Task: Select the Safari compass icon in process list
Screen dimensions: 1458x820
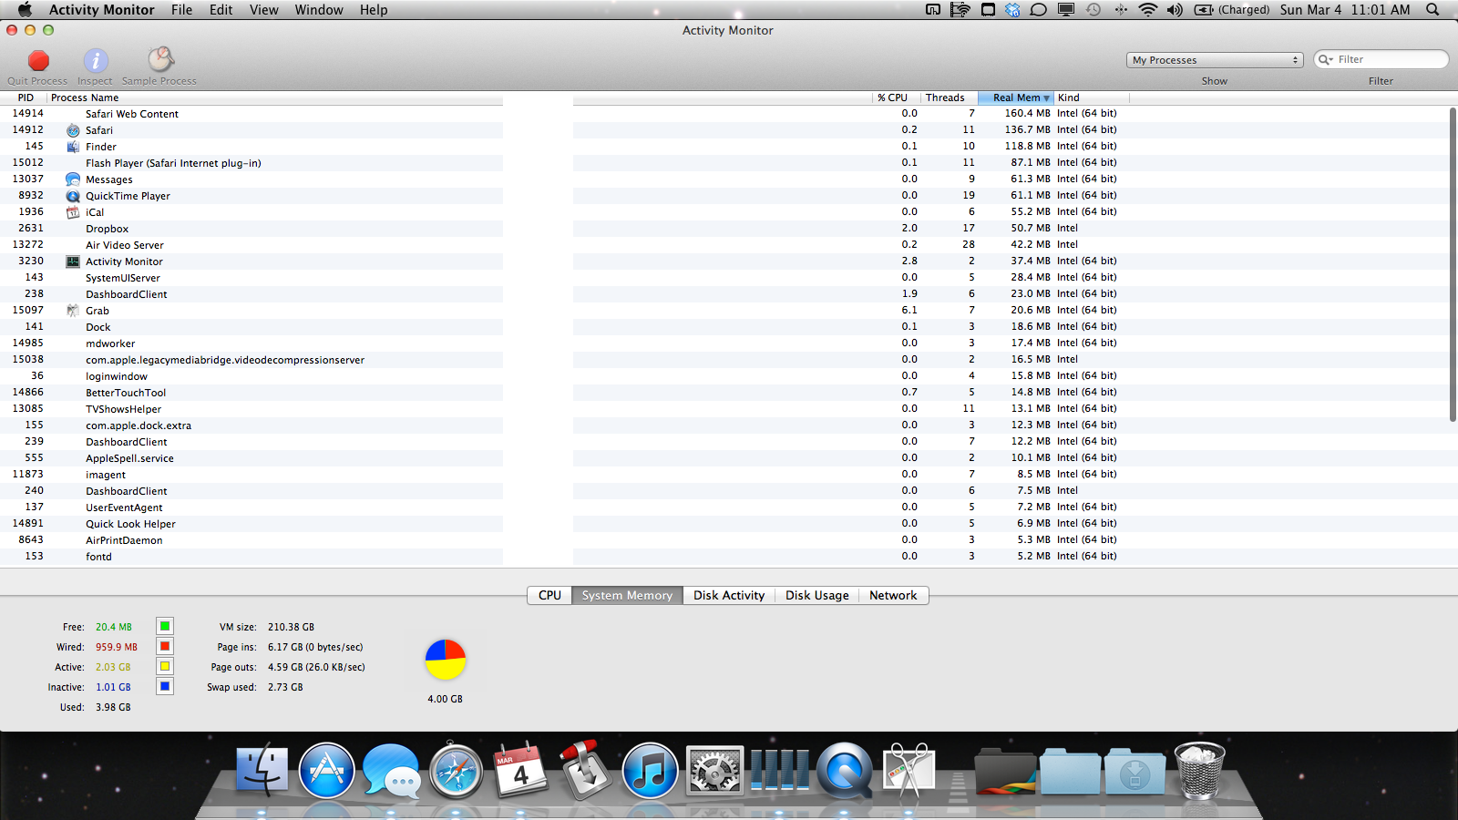Action: click(73, 130)
